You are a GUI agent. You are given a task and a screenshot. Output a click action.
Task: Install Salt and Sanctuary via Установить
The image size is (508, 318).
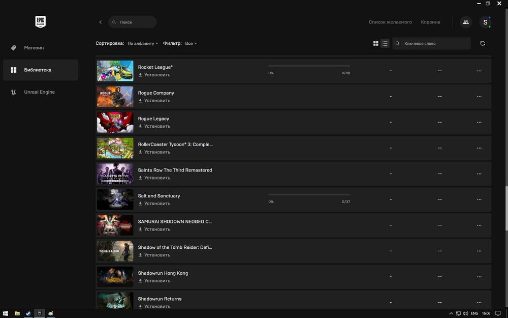154,204
